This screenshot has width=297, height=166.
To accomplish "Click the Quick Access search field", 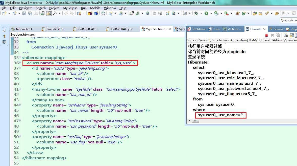I will (x=288, y=20).
